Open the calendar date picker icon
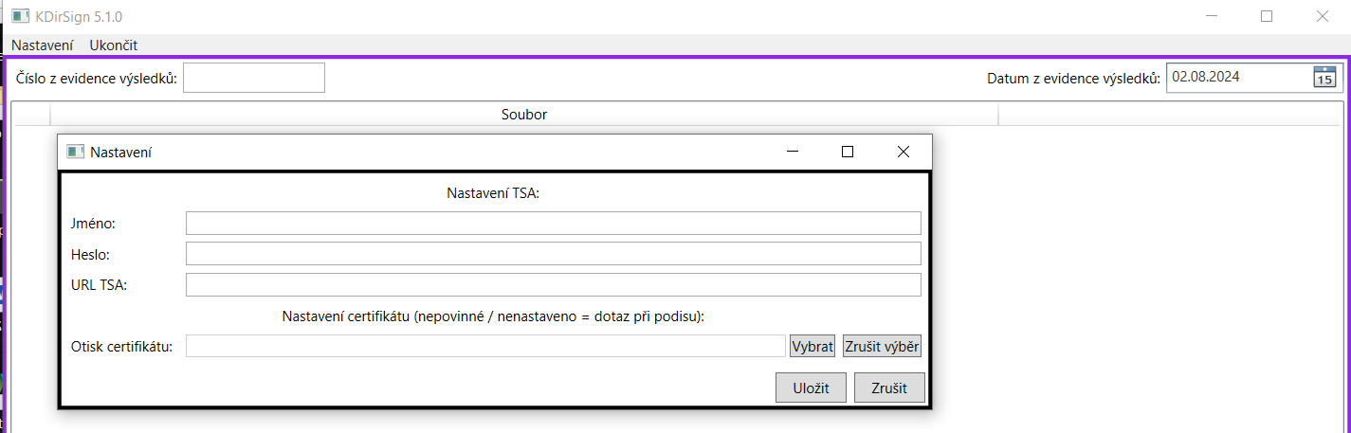This screenshot has width=1351, height=433. click(x=1324, y=78)
